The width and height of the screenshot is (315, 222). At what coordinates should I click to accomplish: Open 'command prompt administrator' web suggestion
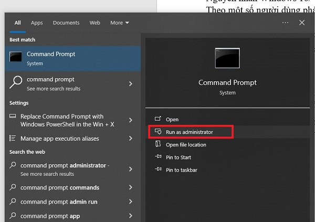[73, 170]
